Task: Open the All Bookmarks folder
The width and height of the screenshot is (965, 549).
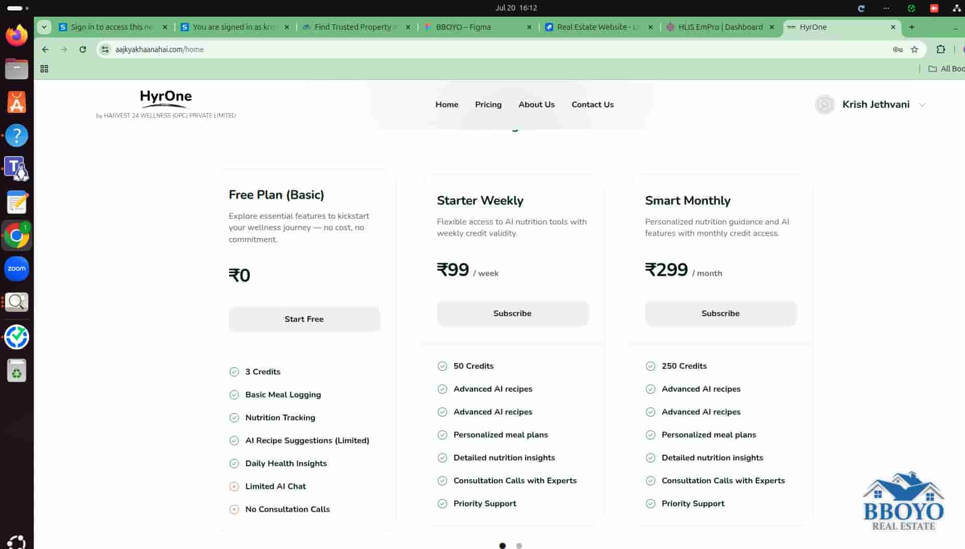Action: pyautogui.click(x=947, y=69)
